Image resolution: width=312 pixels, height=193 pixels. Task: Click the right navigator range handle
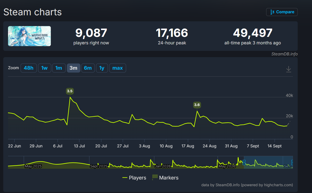[292, 162]
